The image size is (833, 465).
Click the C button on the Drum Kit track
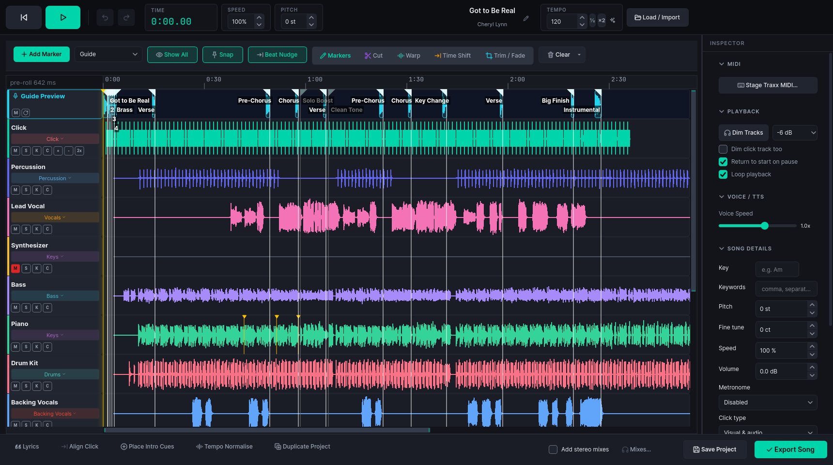point(47,386)
